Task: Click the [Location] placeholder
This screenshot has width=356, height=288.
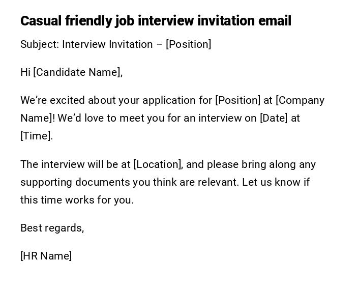Action: tap(158, 164)
